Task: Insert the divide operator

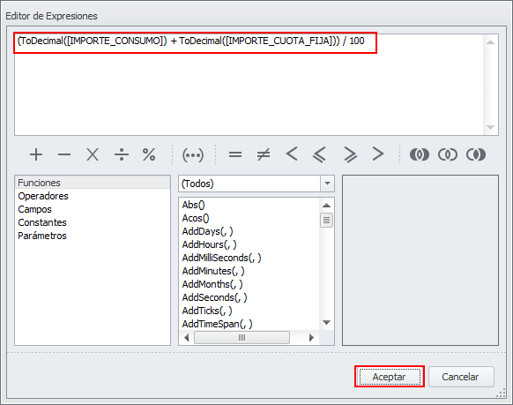Action: click(x=122, y=154)
